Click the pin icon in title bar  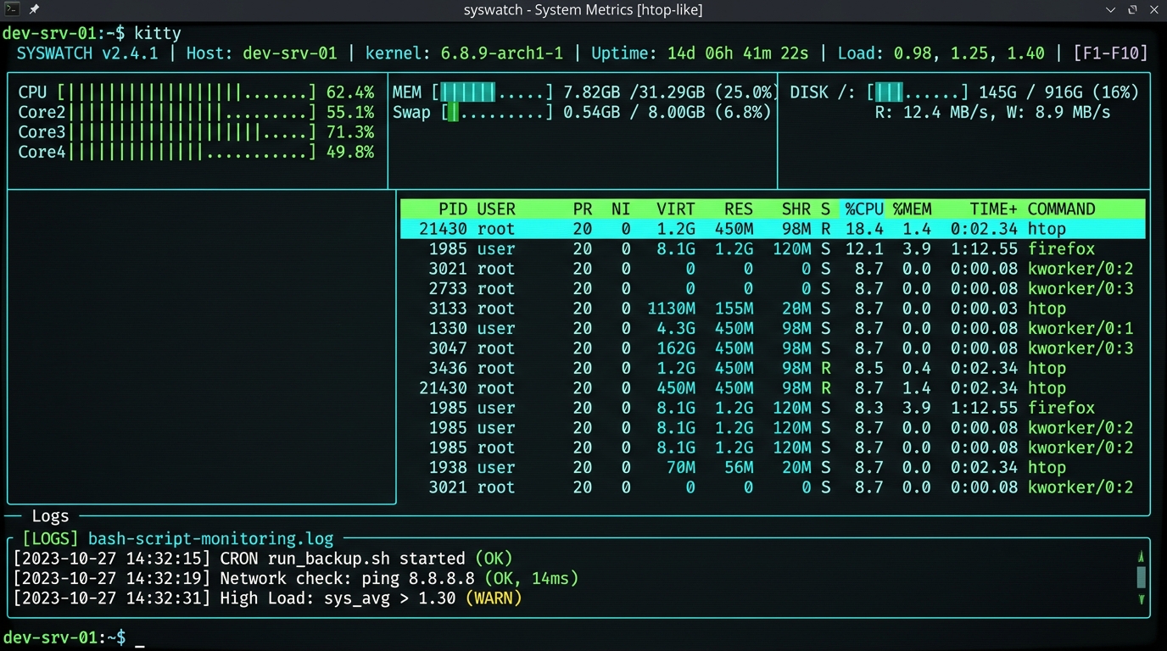(x=35, y=9)
